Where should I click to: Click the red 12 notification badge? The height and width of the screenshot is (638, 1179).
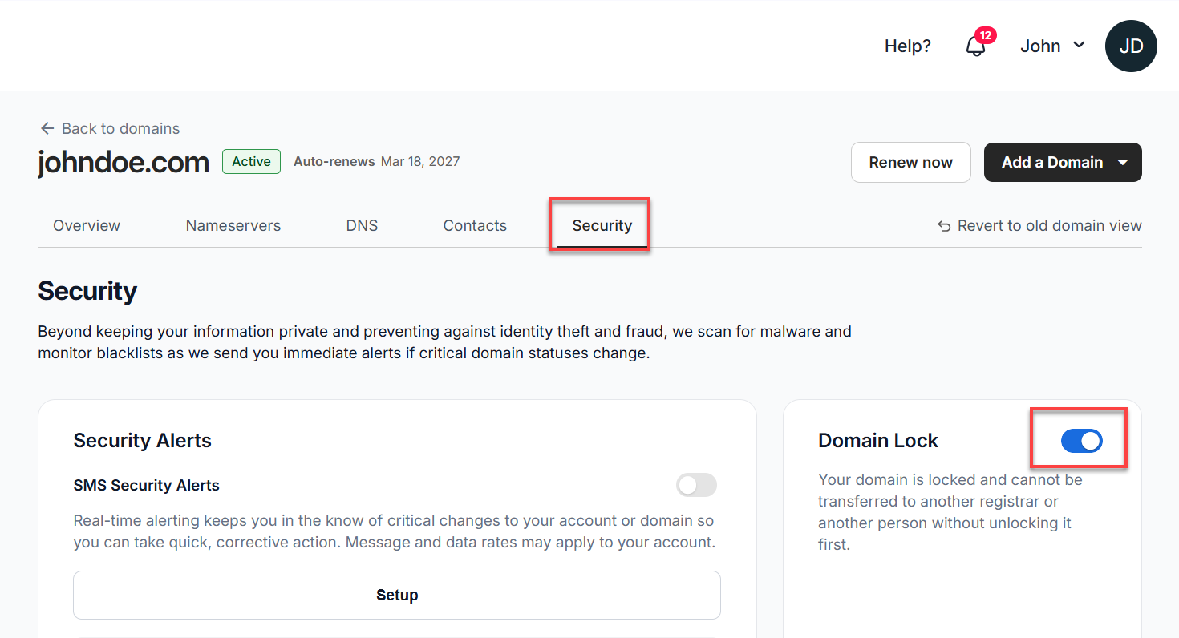point(986,35)
